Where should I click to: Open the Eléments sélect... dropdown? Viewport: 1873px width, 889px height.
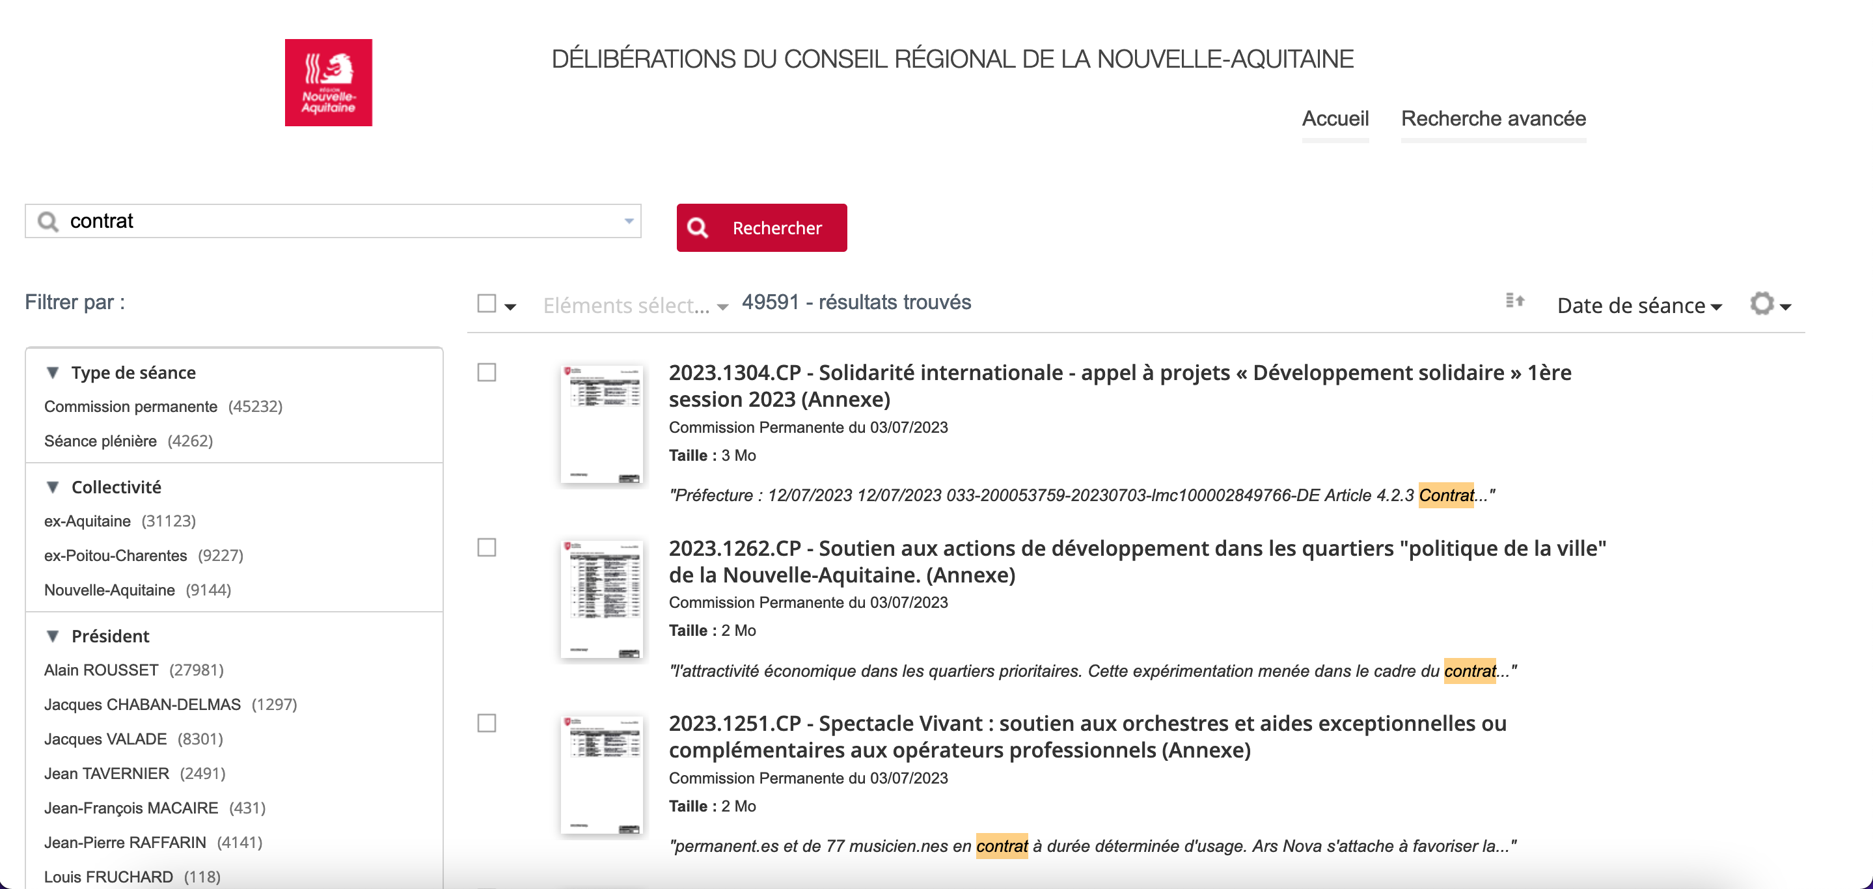pos(635,305)
